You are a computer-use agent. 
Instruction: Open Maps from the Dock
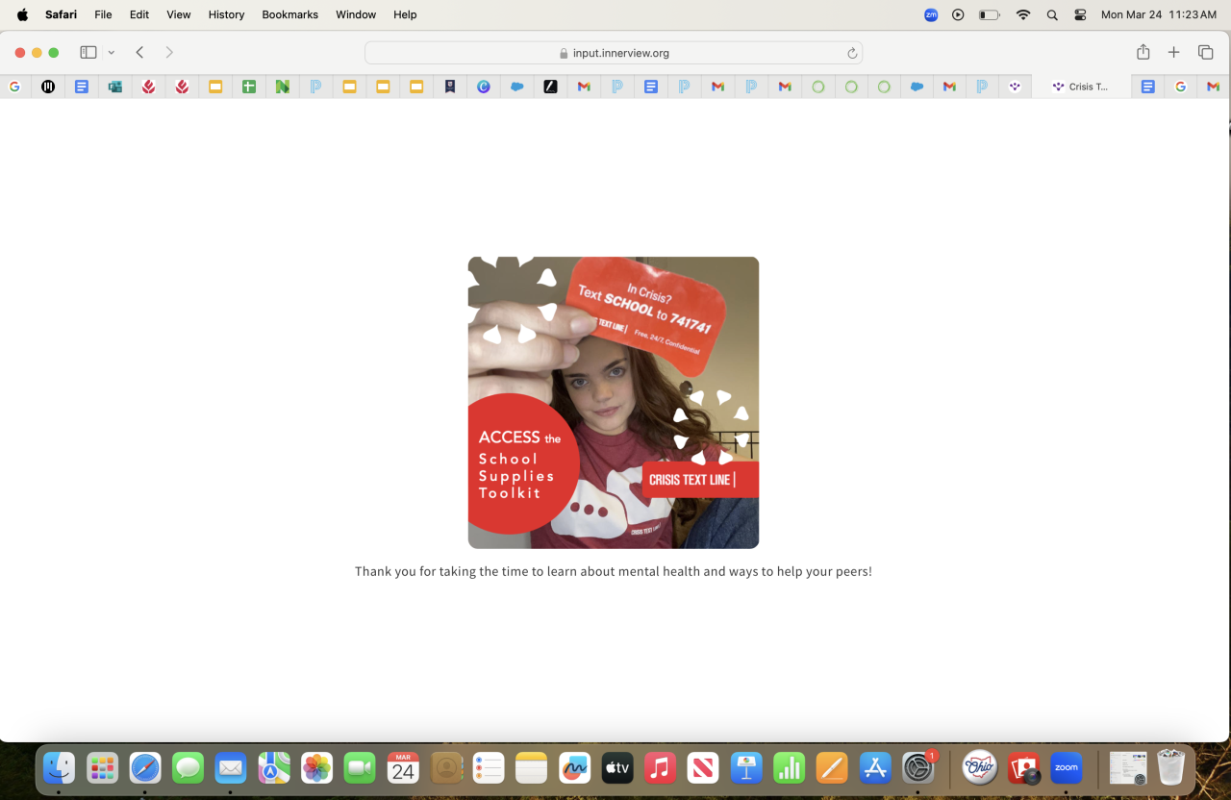tap(274, 767)
